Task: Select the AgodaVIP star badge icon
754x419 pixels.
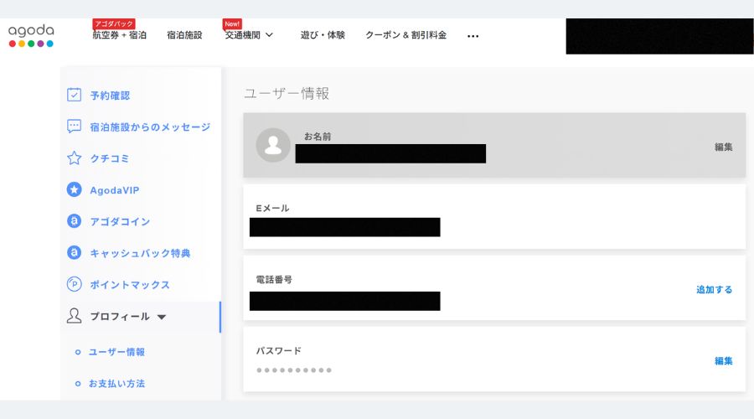Action: (74, 189)
